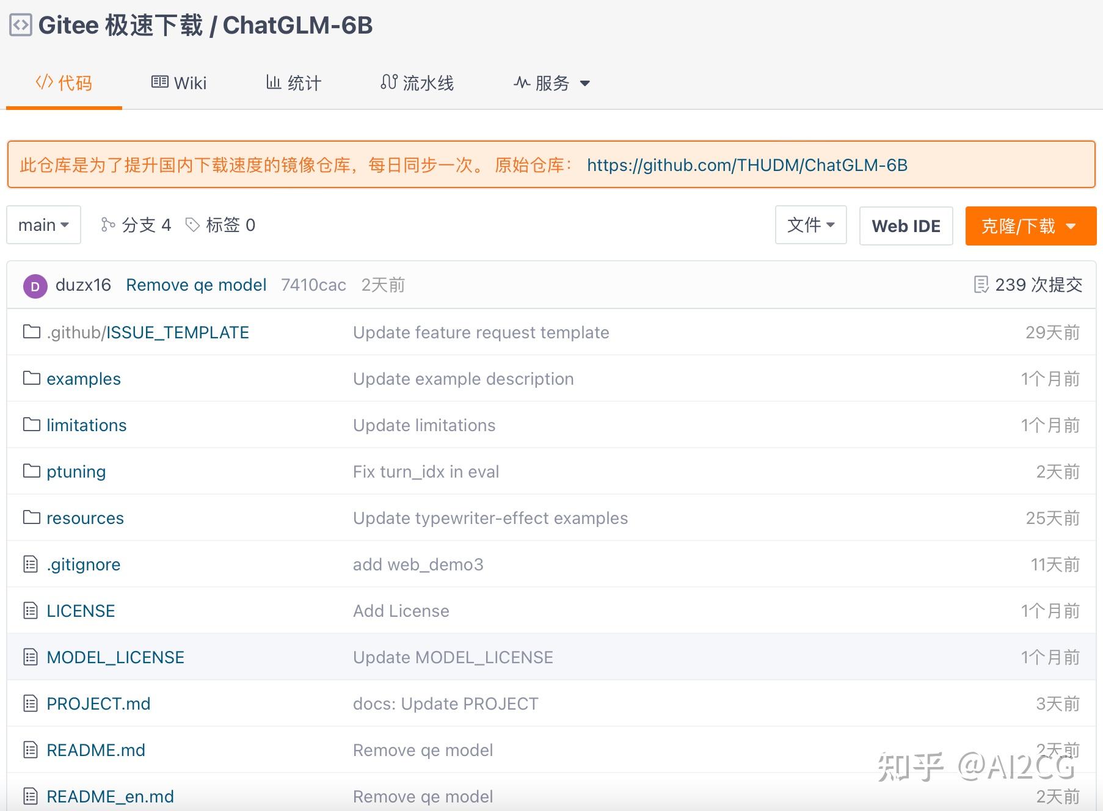Expand the 服务 menu arrow
This screenshot has height=811, width=1103.
pos(585,84)
